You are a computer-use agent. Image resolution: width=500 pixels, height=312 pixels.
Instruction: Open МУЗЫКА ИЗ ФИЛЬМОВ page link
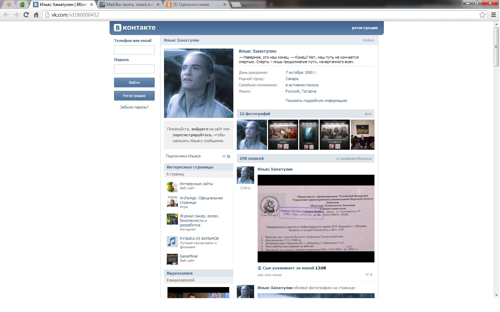click(199, 239)
